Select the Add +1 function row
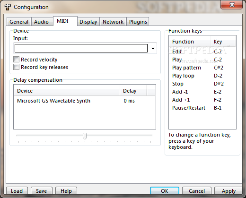The width and height of the screenshot is (246, 198). 202,100
